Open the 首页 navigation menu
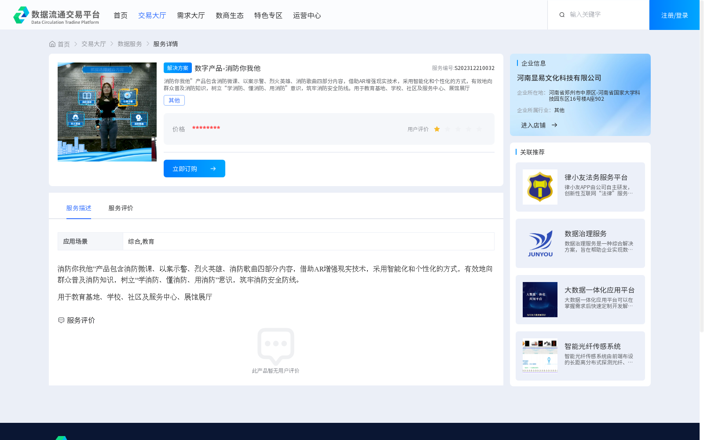The image size is (704, 440). pos(121,15)
